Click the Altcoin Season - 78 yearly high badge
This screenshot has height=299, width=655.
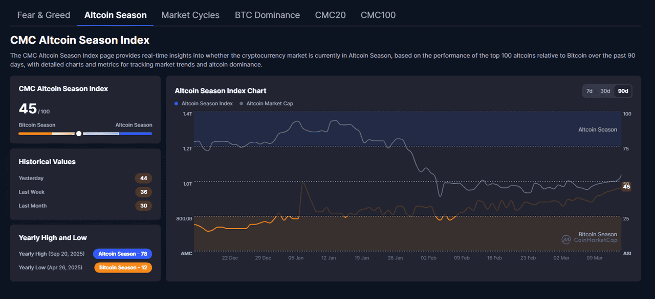point(123,254)
